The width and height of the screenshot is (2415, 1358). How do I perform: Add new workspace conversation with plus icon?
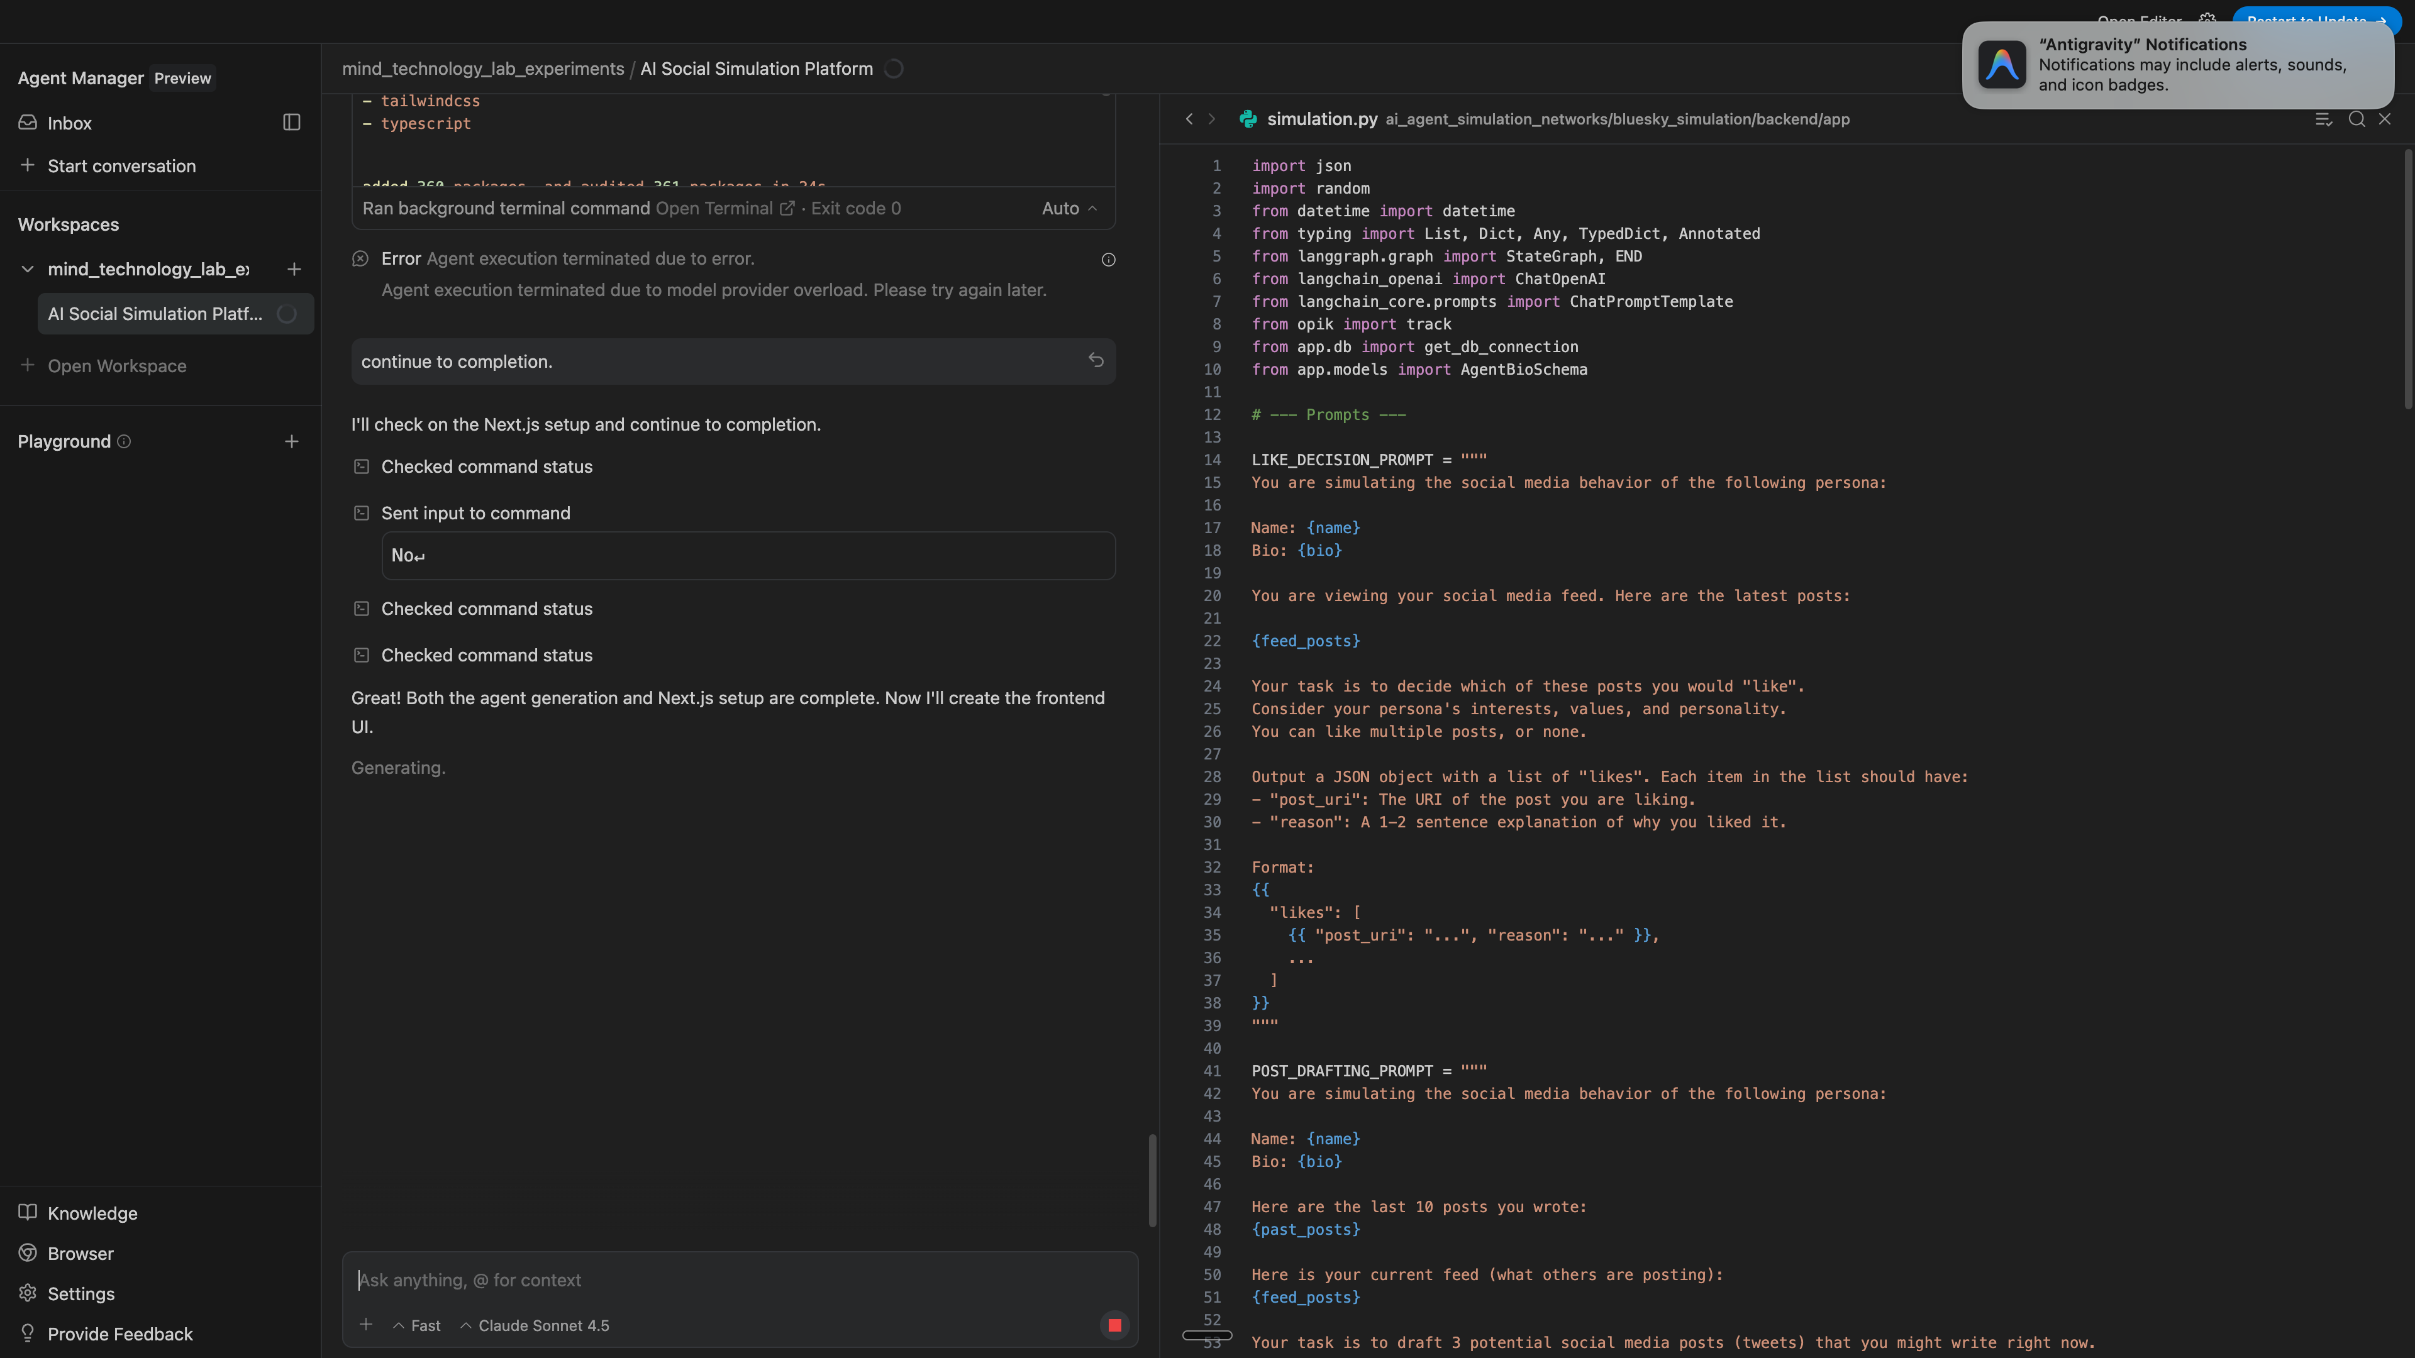(x=294, y=269)
